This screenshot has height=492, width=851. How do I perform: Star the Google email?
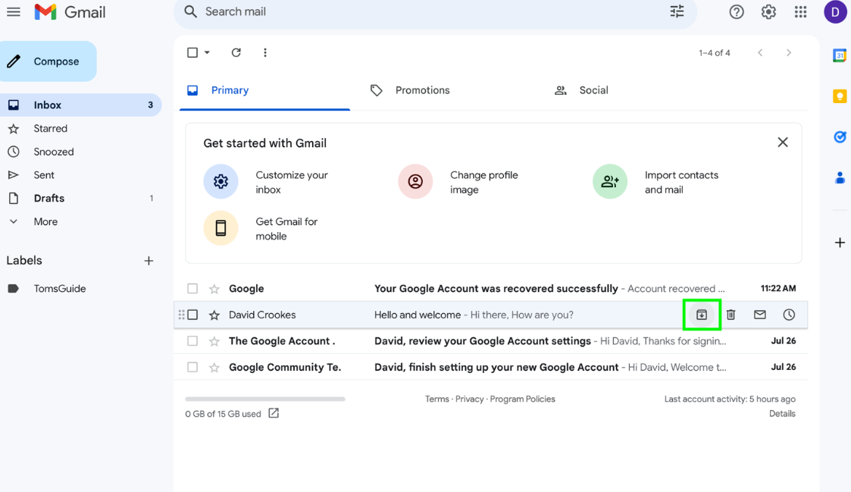coord(214,288)
